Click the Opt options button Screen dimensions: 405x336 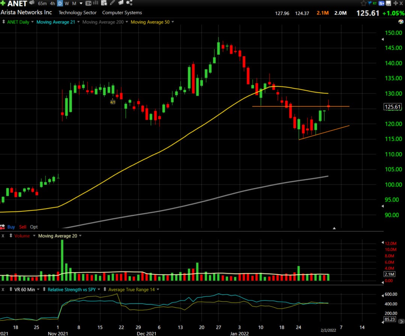pos(34,227)
